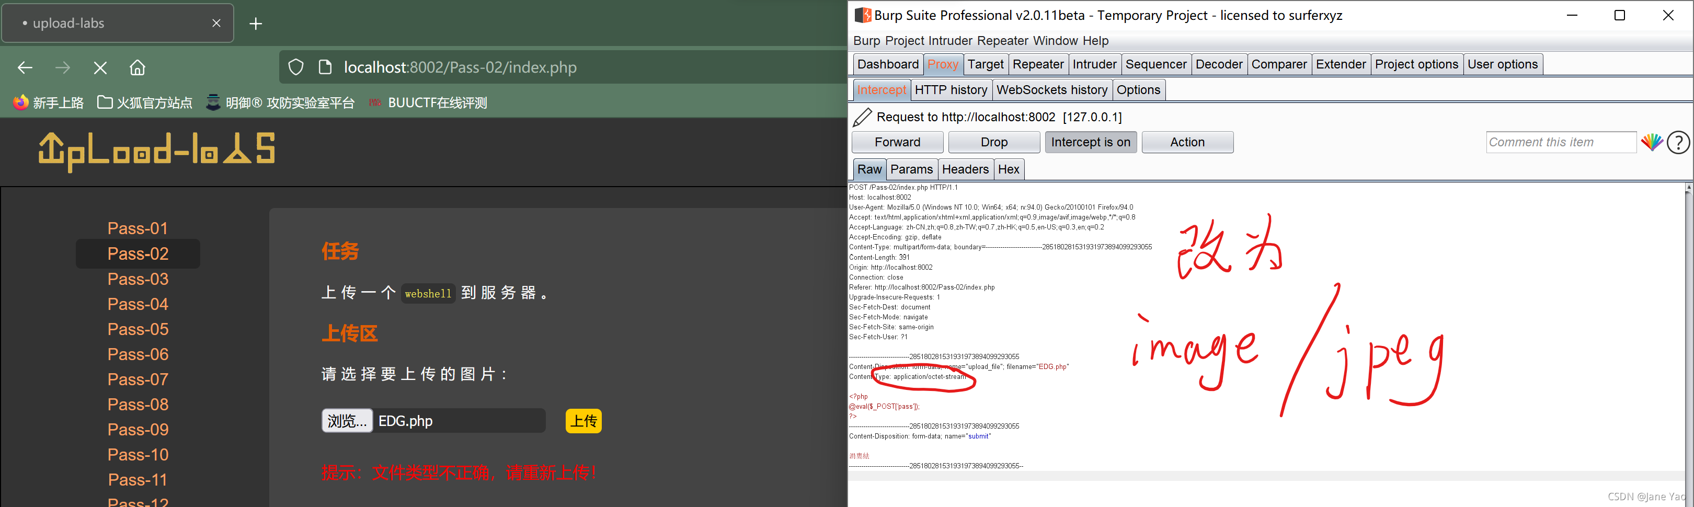Image resolution: width=1694 pixels, height=507 pixels.
Task: Open the Repeater menu in menu bar
Action: 1002,41
